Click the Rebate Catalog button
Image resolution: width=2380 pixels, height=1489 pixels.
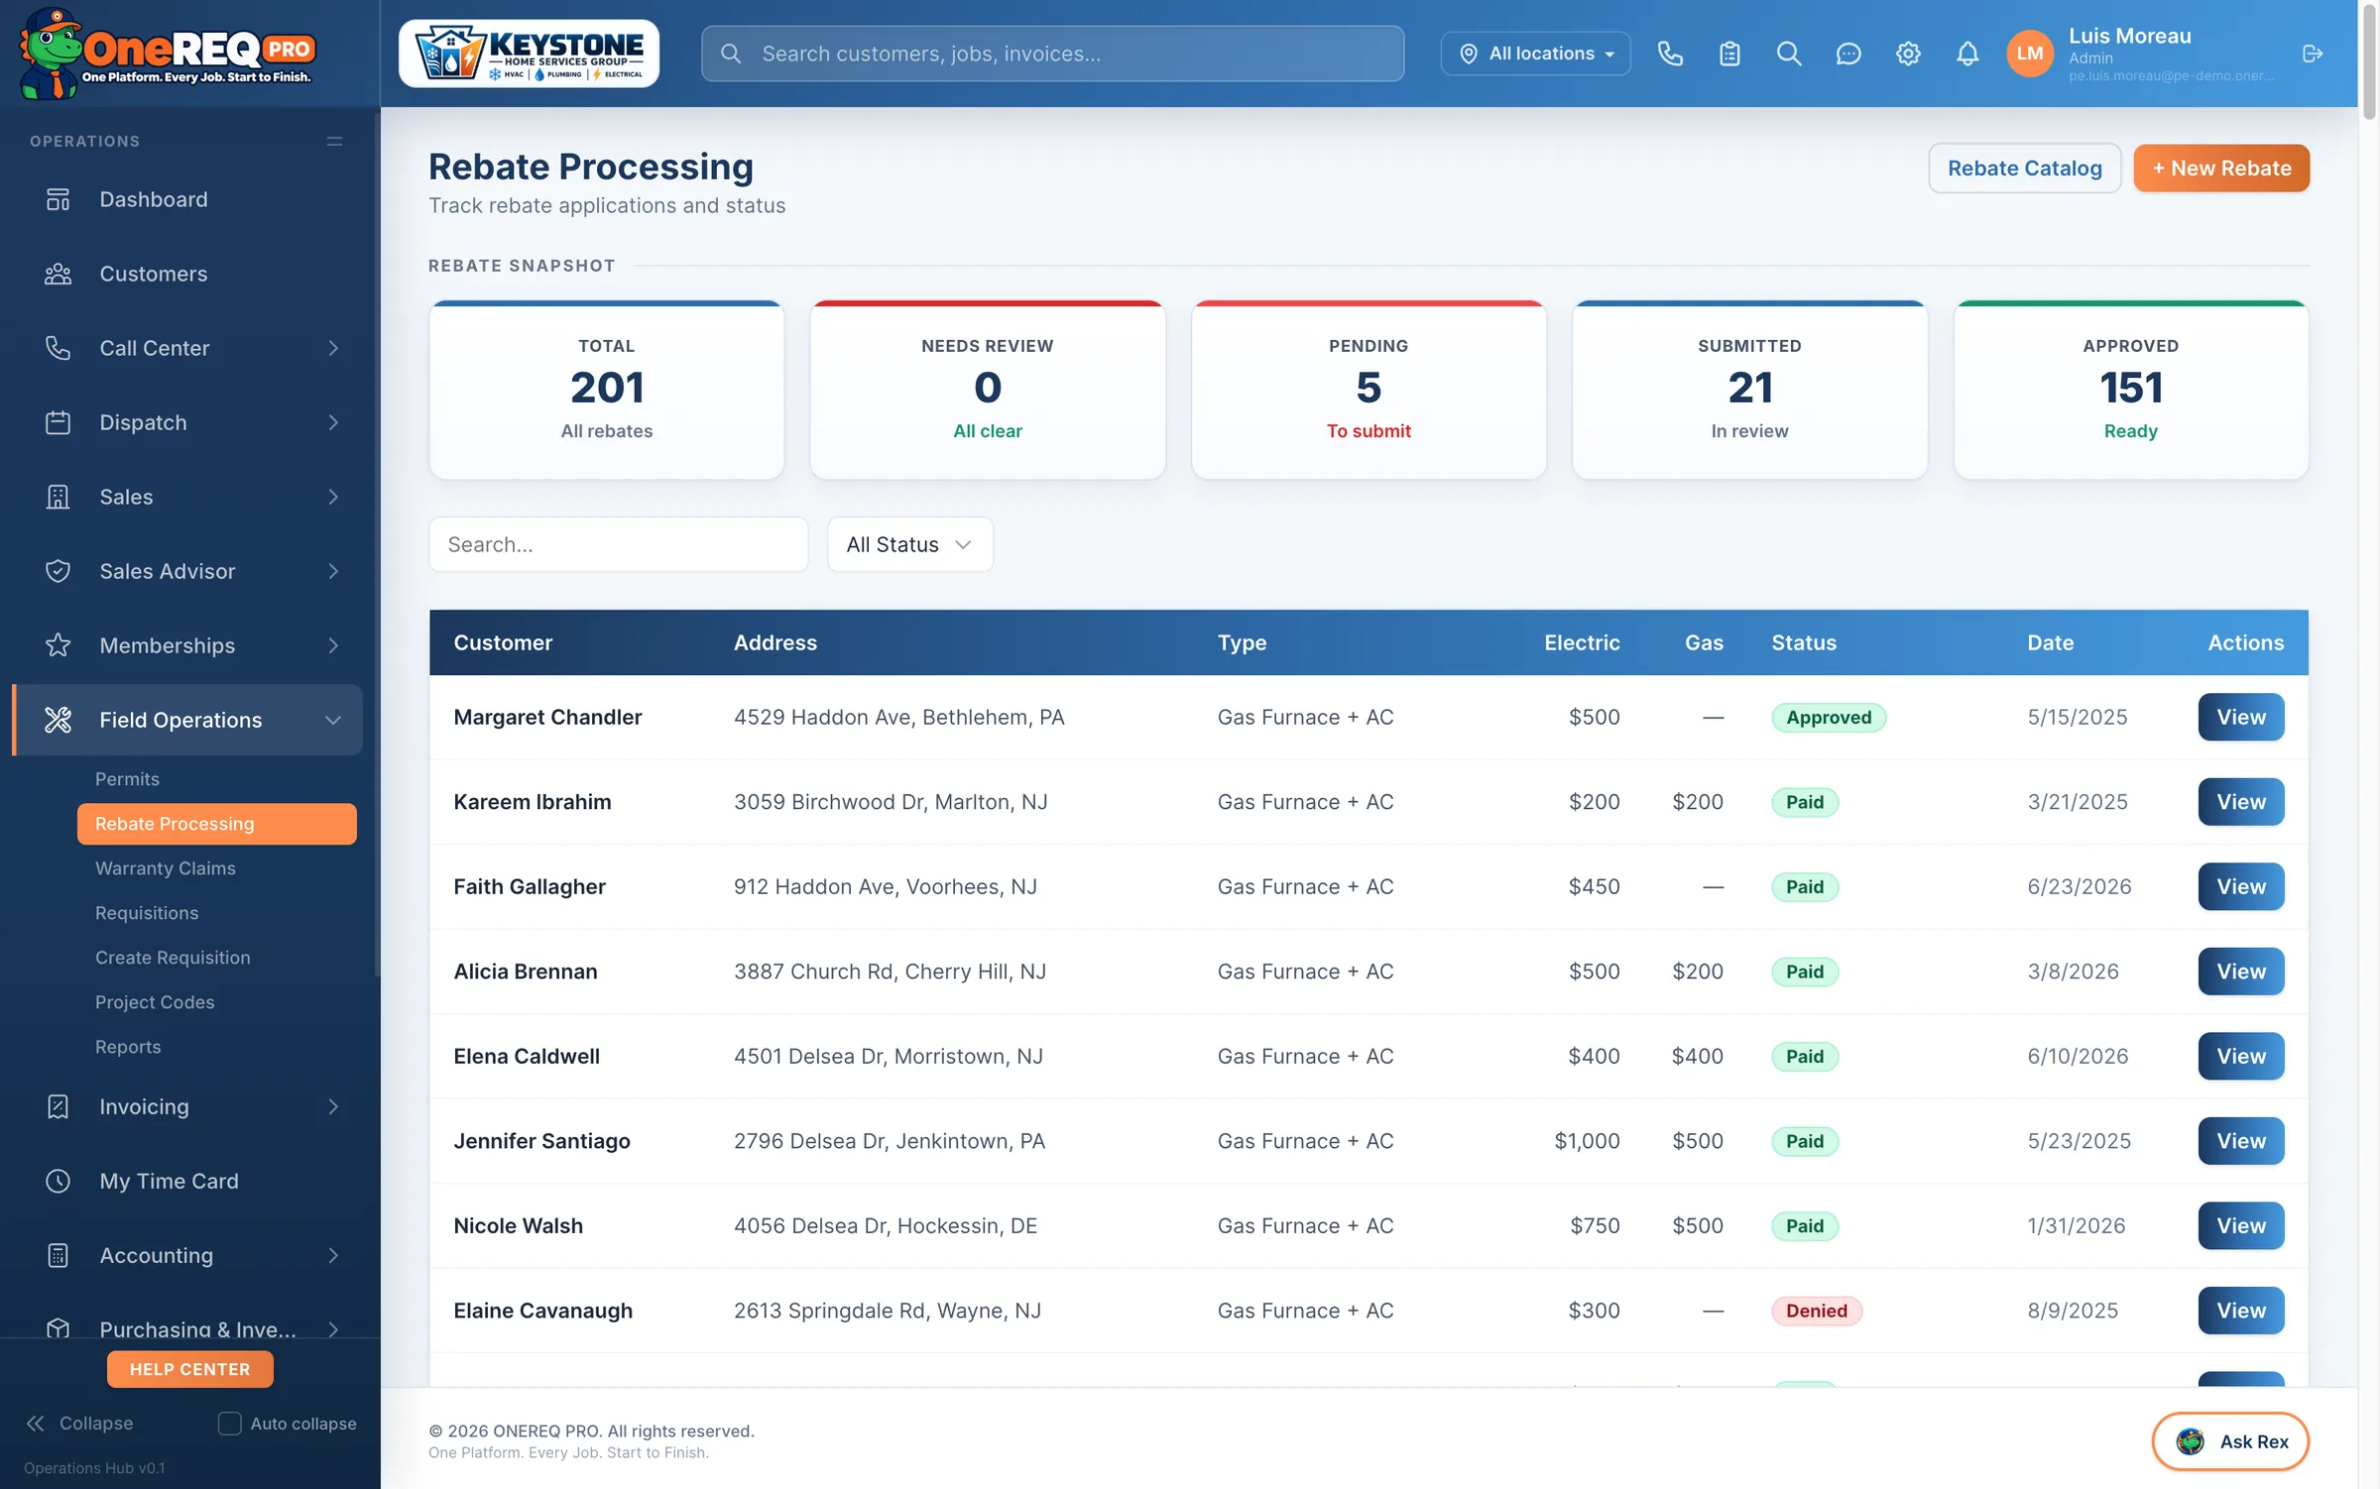[x=2024, y=169]
